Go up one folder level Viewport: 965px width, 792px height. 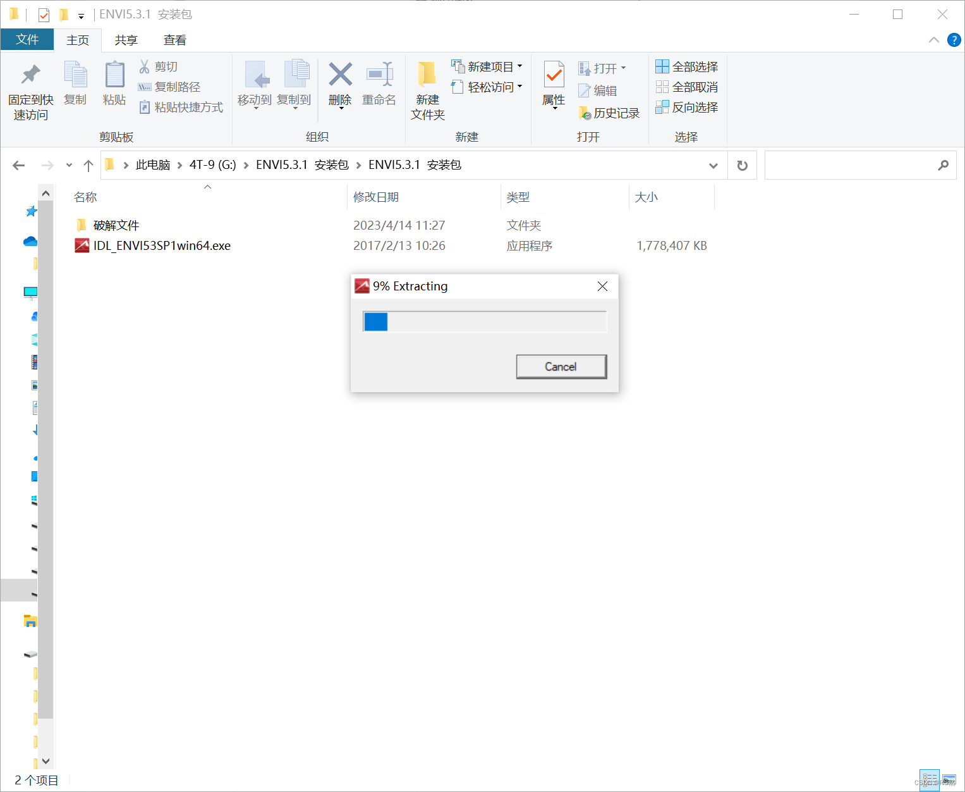click(x=88, y=165)
